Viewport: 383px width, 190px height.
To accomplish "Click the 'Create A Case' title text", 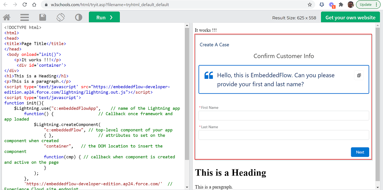I will (x=214, y=45).
